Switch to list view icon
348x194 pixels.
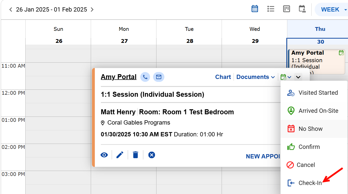(x=271, y=9)
